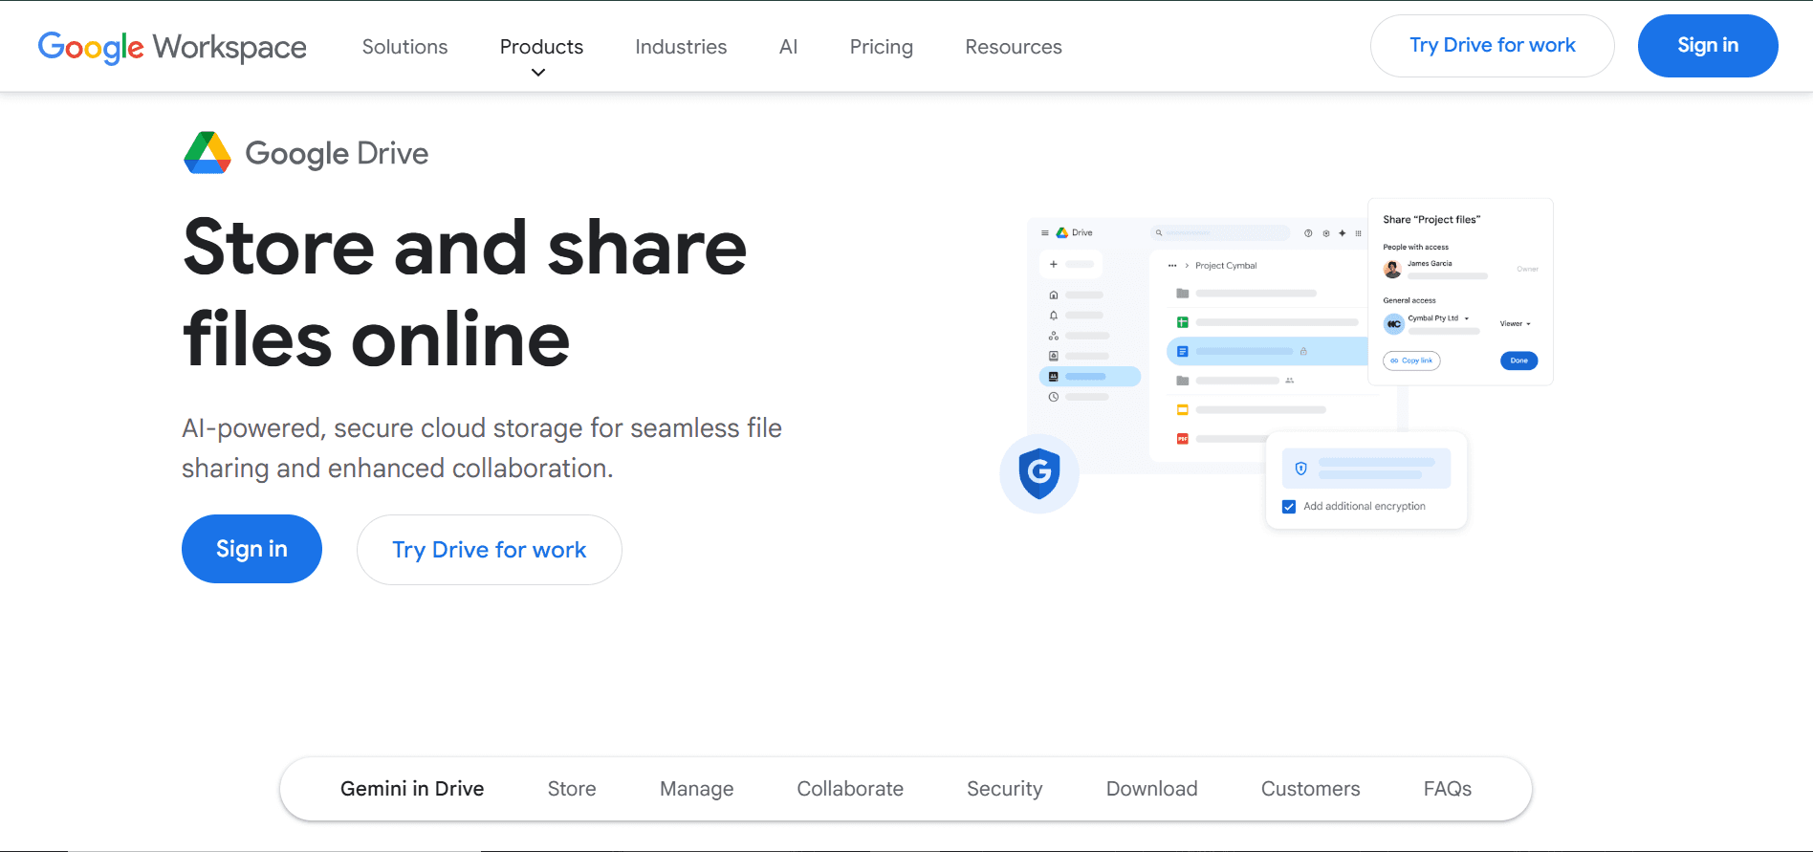
Task: Click the Cymbal Pty Ltd organization logo
Action: point(1393,324)
